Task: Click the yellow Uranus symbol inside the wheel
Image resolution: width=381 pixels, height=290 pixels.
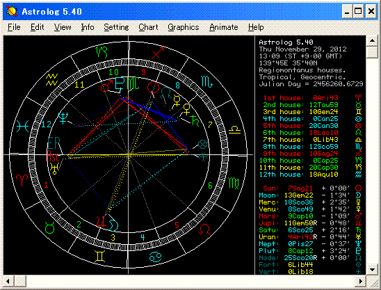Action: (x=54, y=168)
